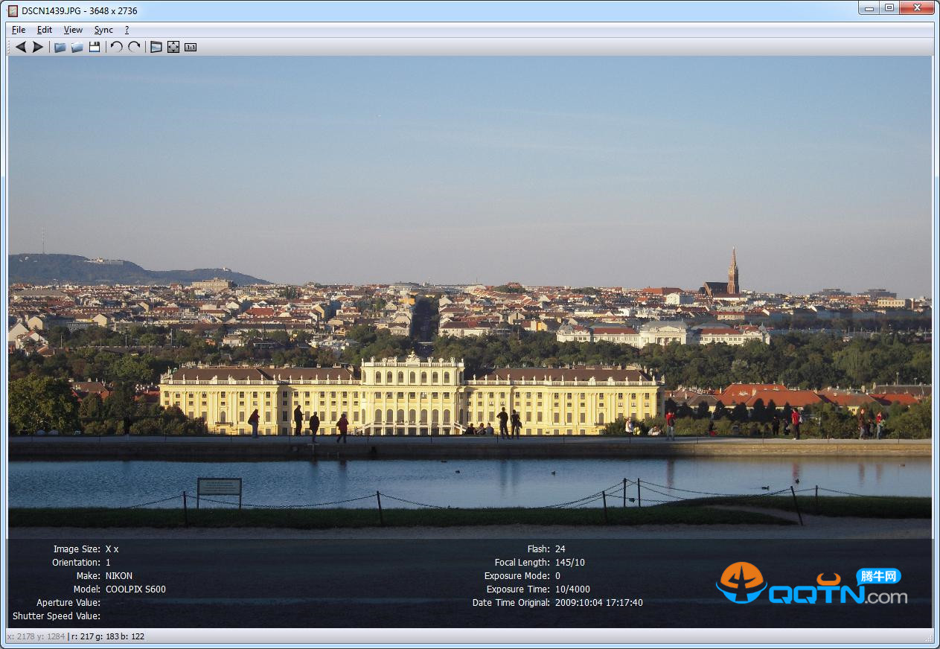The height and width of the screenshot is (649, 940).
Task: Click the fit-to-window arrows icon
Action: 173,47
